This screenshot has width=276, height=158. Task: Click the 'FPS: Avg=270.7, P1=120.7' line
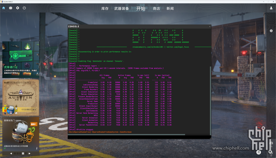click(x=88, y=70)
